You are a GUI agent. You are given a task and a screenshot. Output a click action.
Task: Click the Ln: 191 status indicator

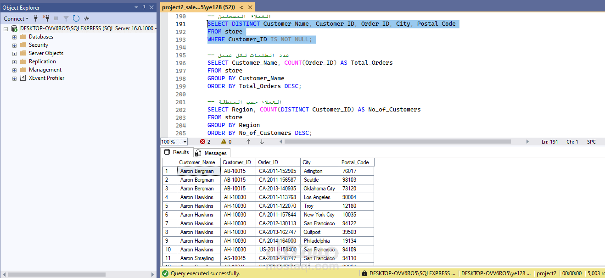pyautogui.click(x=549, y=142)
